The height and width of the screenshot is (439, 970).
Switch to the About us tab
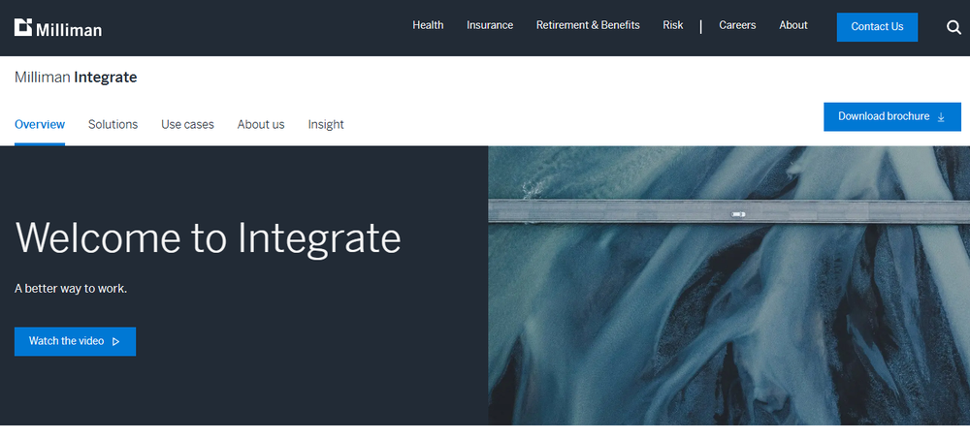[x=261, y=125]
